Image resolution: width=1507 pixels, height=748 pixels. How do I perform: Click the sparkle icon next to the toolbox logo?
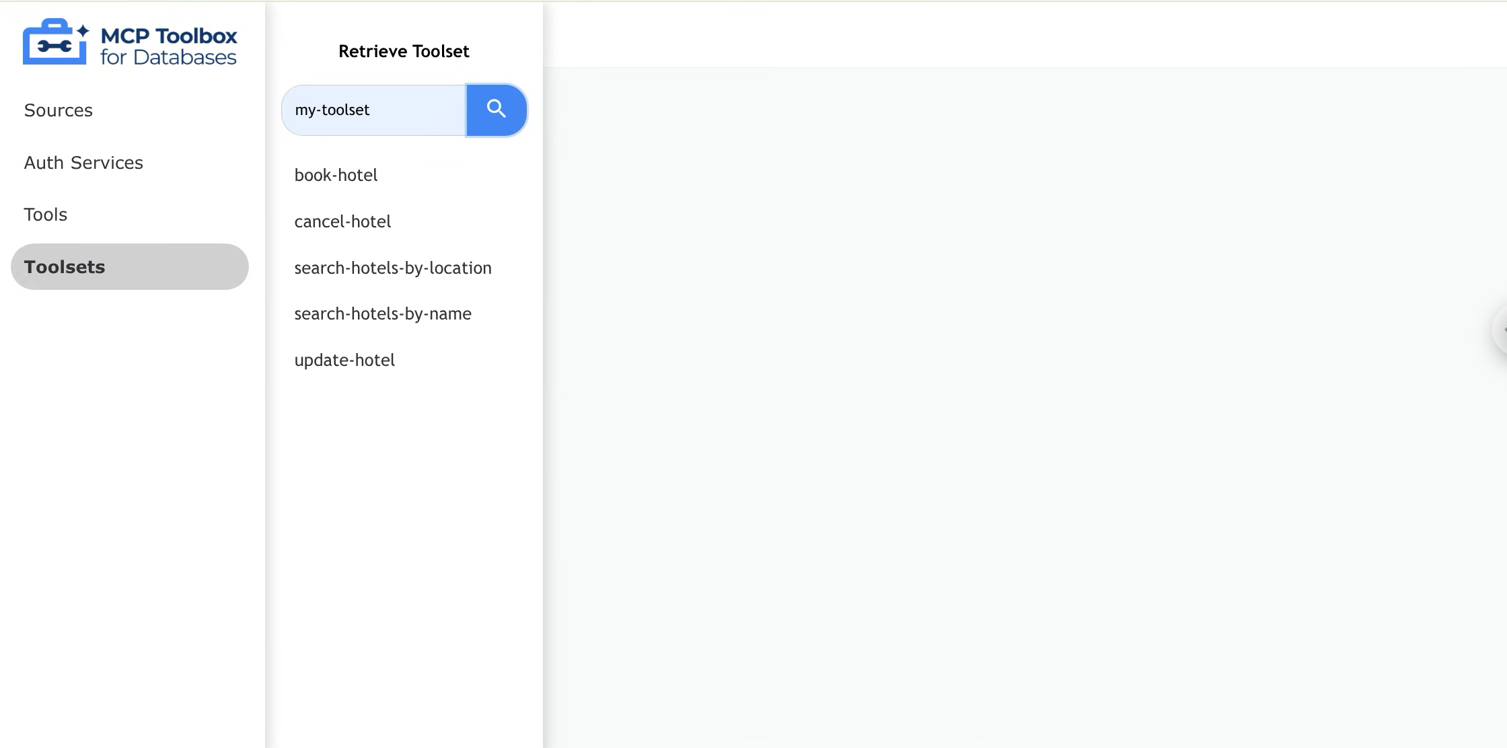(83, 30)
